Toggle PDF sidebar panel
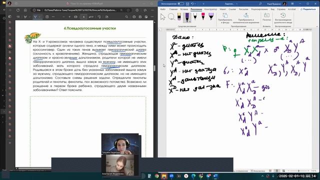This screenshot has width=320, height=180. (x=10, y=16)
